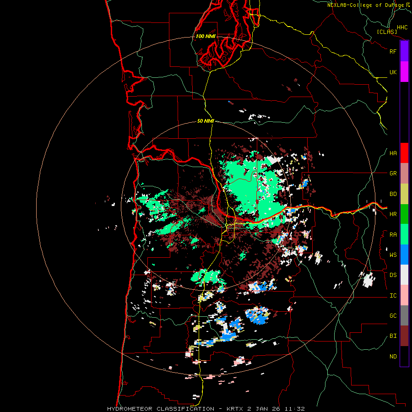The image size is (412, 412).
Task: Click the HYDROMETEOR CLASSIFICATION caption
Action: (161, 409)
